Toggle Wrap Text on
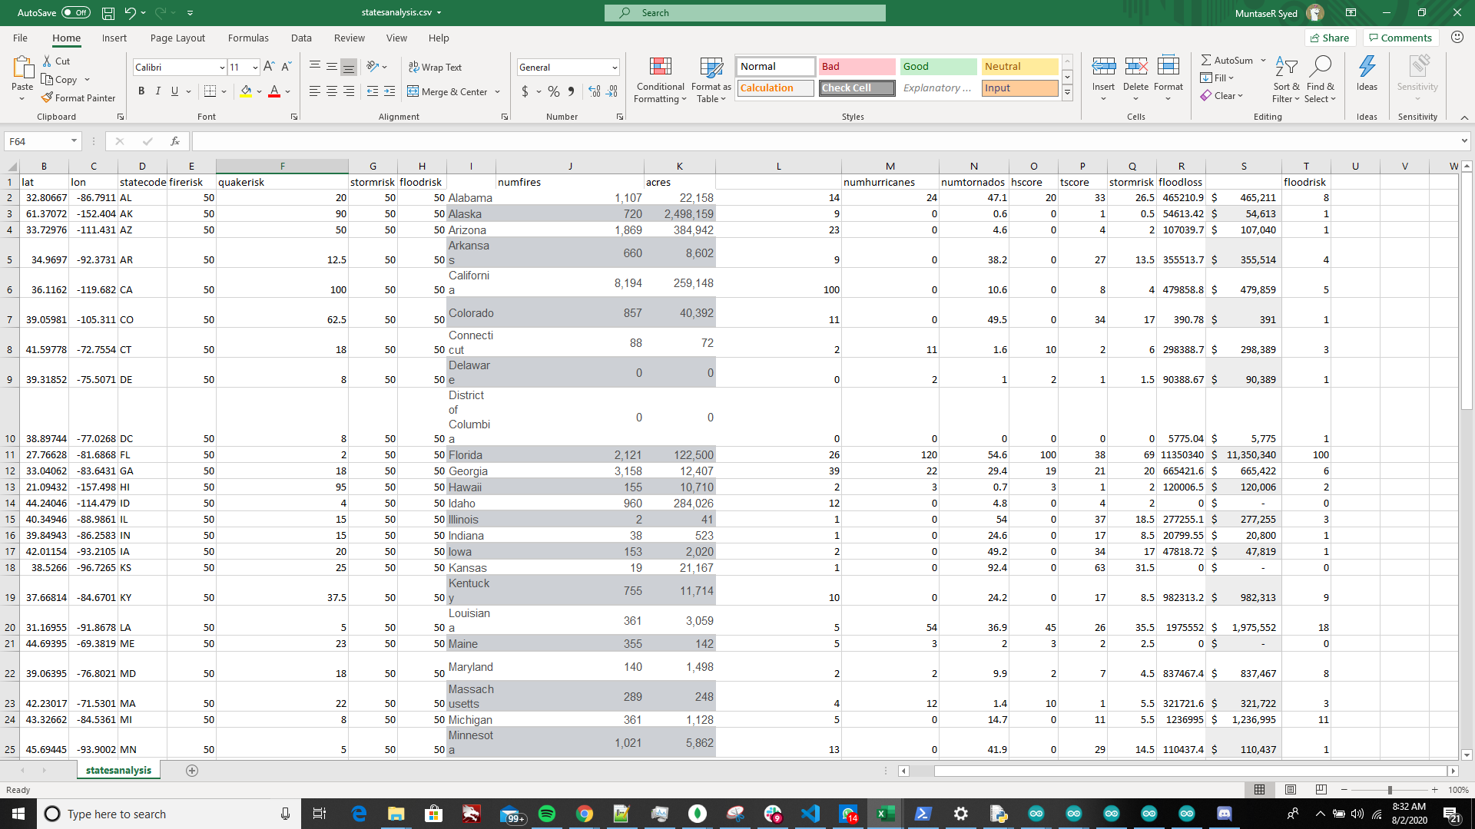1475x829 pixels. (435, 68)
